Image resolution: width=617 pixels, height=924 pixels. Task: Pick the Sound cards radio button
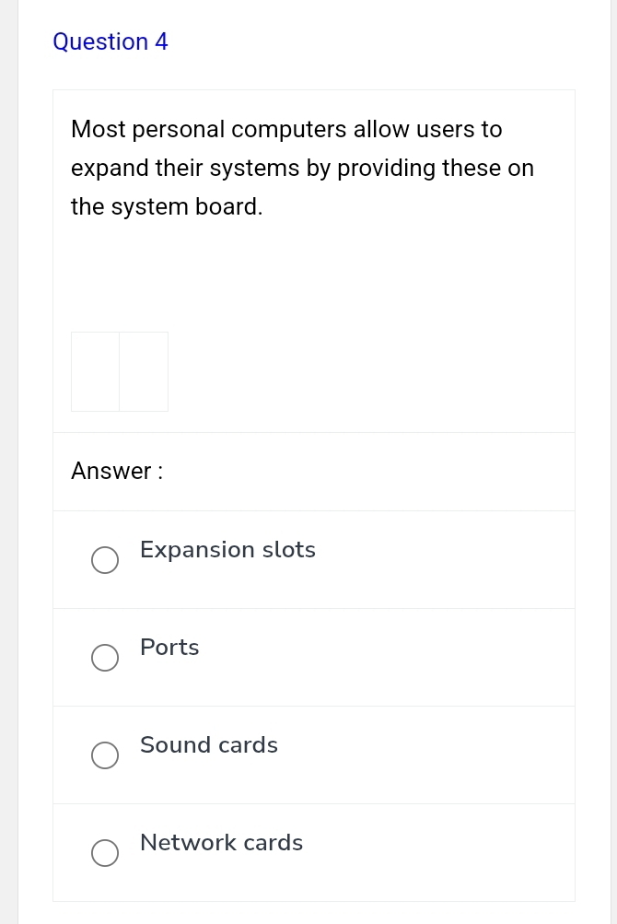(105, 755)
